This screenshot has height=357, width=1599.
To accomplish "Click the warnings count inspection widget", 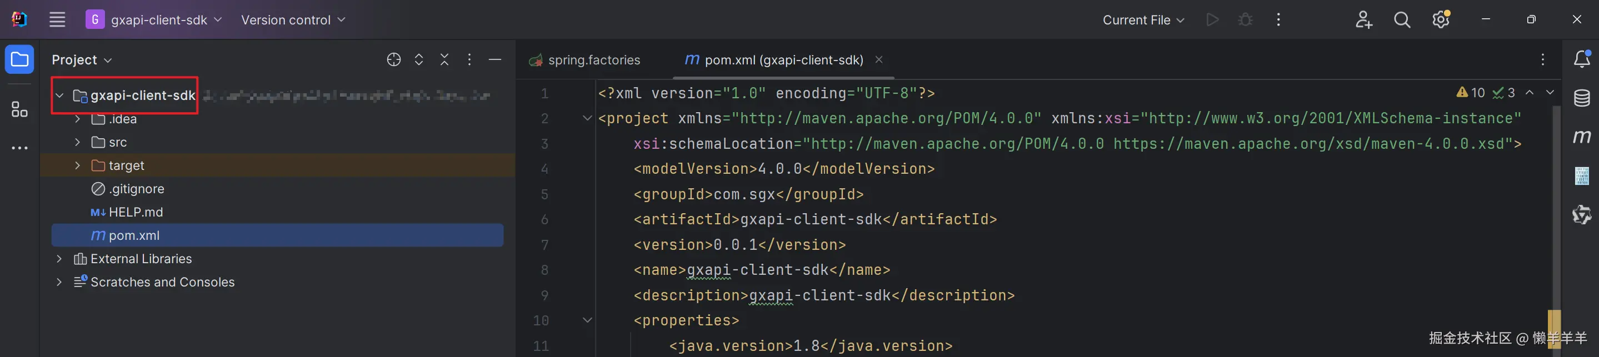I will [x=1471, y=93].
